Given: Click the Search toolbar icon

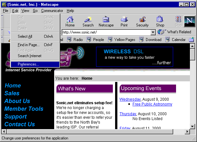Looking at the screenshot, I should point(88,22).
